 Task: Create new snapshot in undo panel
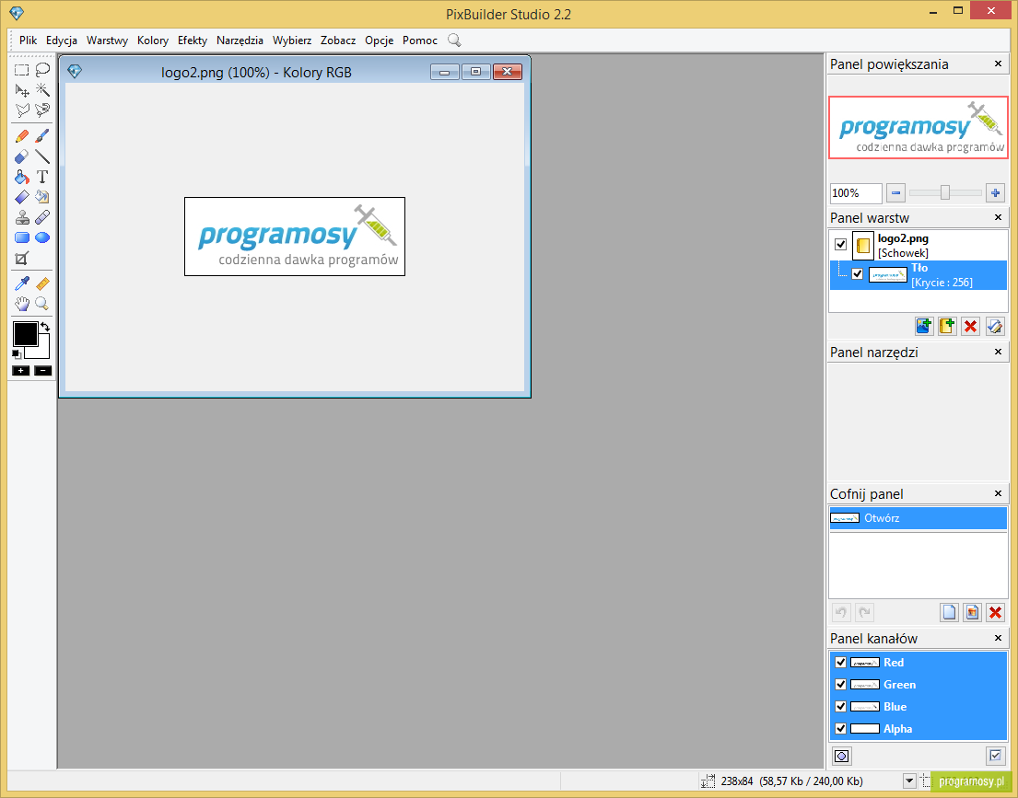(x=949, y=612)
